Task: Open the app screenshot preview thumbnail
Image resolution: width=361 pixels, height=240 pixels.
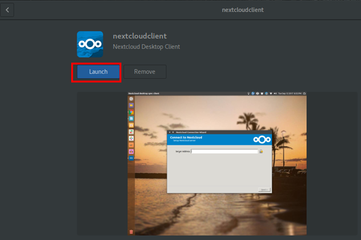Action: click(217, 164)
